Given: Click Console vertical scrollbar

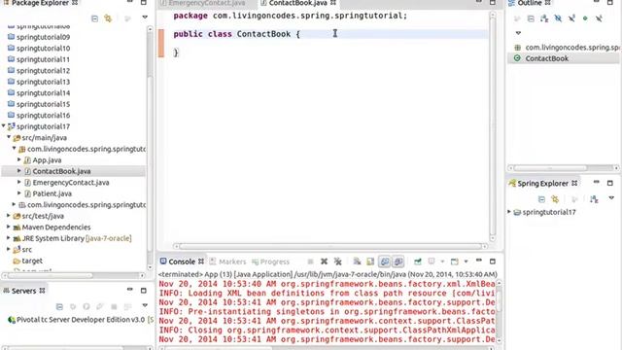Looking at the screenshot, I should tap(499, 312).
